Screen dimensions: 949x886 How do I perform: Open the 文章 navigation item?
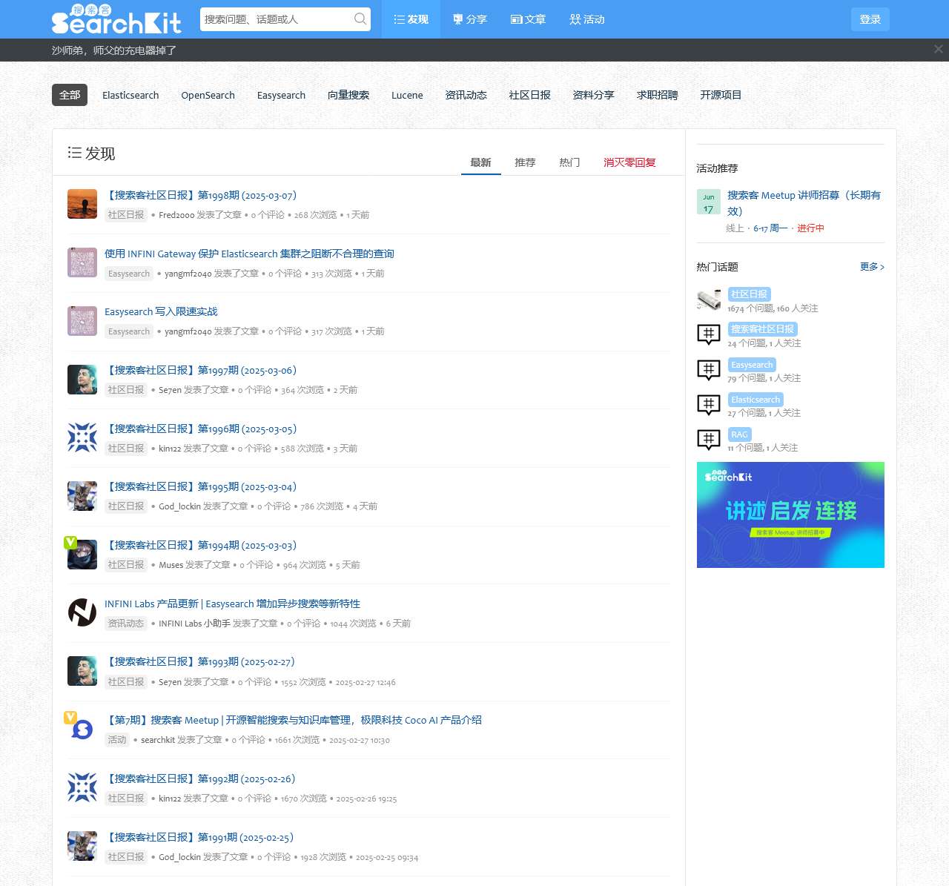pyautogui.click(x=528, y=19)
